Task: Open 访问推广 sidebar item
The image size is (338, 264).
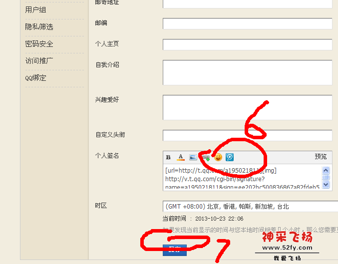Action: (x=39, y=61)
